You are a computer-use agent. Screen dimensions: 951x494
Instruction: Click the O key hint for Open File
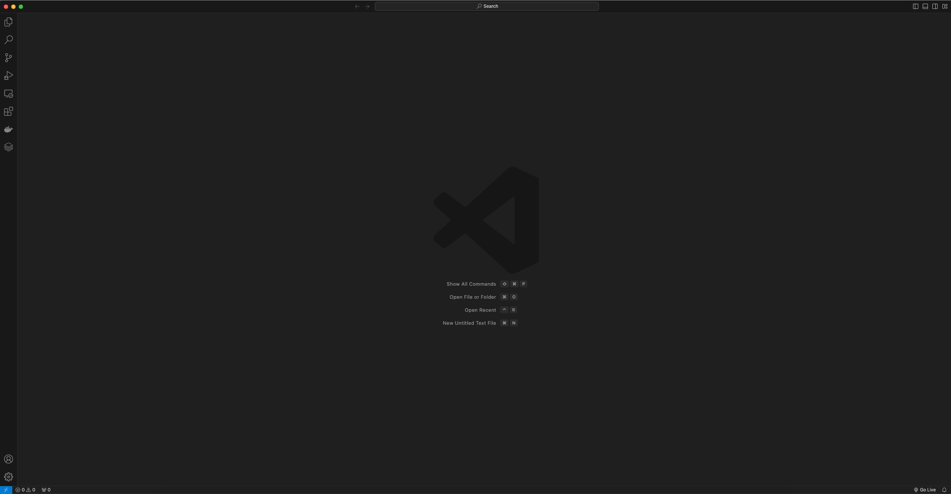(514, 297)
